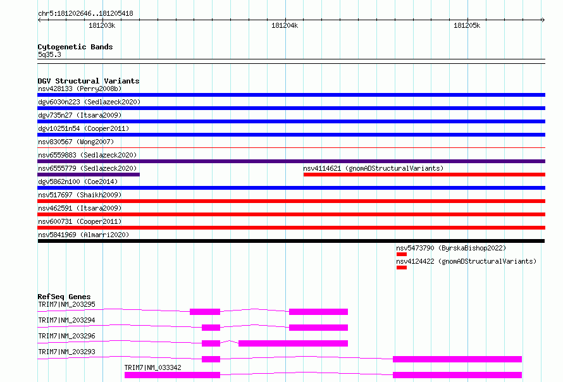Click the left scroll arrow on ruler

click(39, 20)
